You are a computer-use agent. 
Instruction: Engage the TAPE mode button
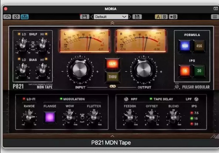click(112, 64)
